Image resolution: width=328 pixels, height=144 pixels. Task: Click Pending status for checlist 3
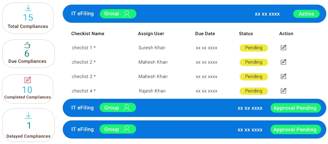click(253, 77)
